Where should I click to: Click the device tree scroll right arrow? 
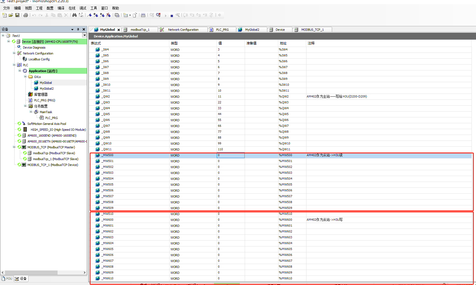point(85,272)
